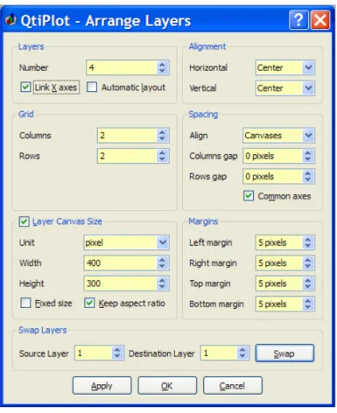Viewport: 337px width, 413px height.
Task: Enable the Automatic layout checkbox
Action: click(x=92, y=87)
